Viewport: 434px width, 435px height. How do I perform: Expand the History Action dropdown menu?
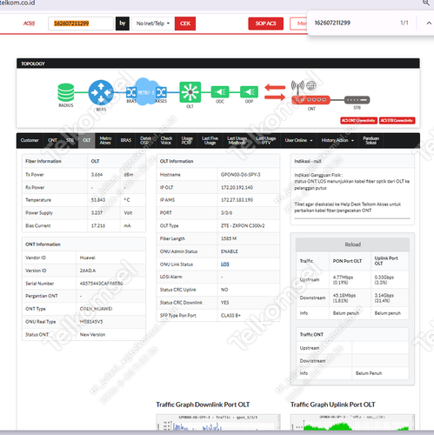click(337, 140)
